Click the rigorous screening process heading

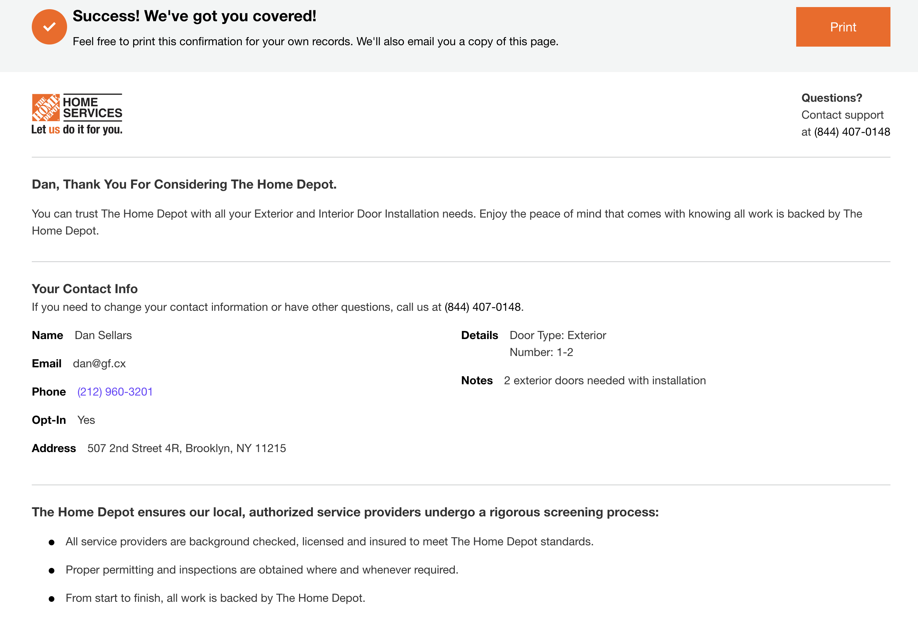click(345, 512)
